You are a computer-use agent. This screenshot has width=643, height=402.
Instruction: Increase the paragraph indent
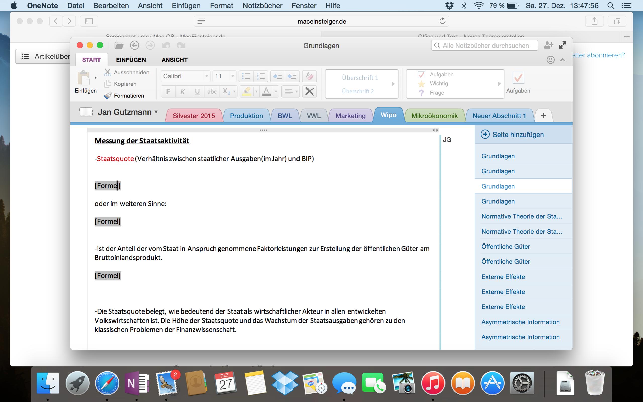click(292, 76)
